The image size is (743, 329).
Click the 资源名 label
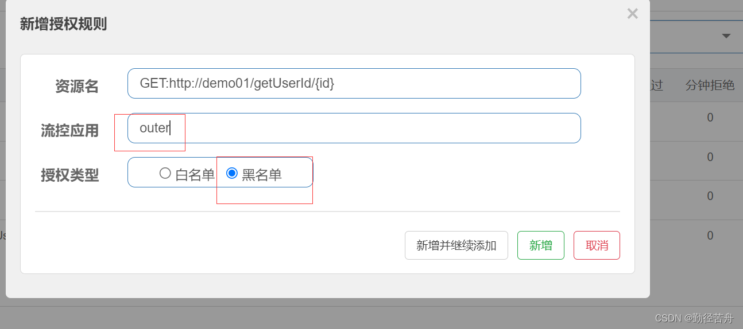[77, 87]
